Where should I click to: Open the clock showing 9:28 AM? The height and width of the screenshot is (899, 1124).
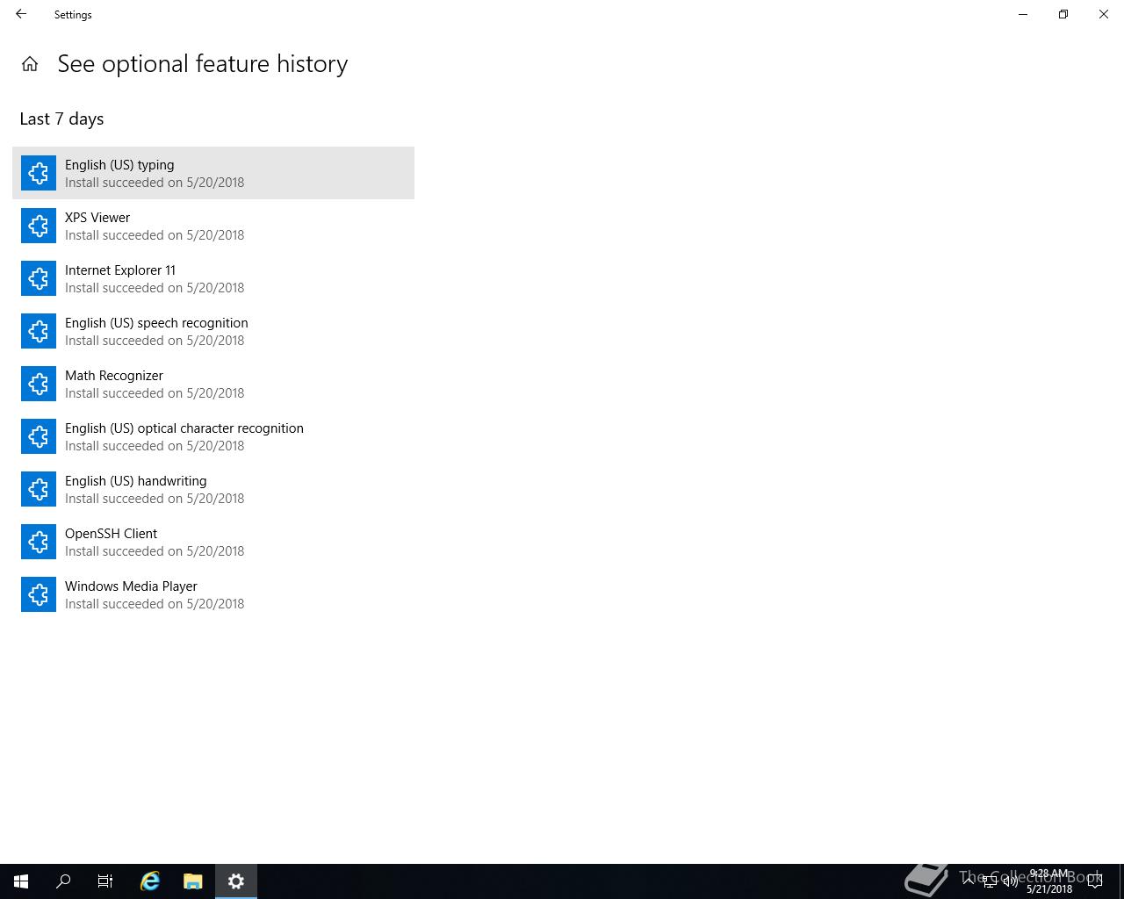[1049, 881]
